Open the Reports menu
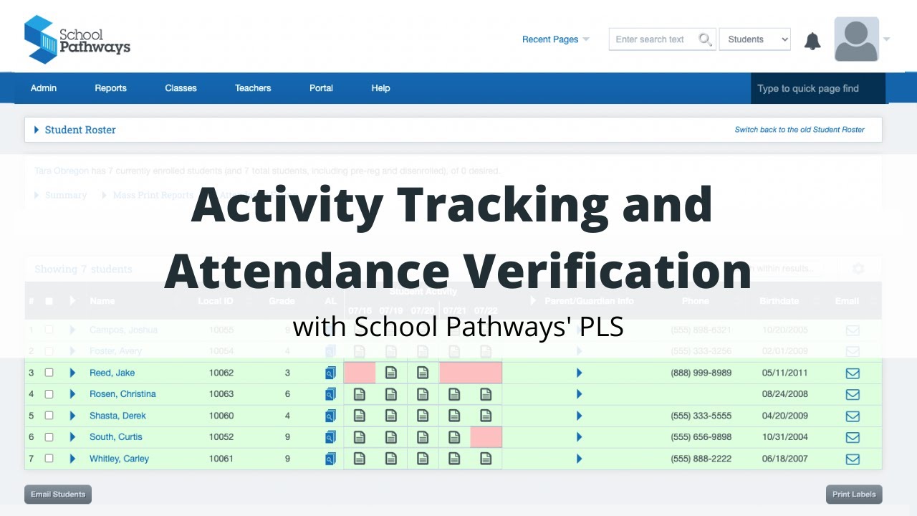The image size is (917, 516). pyautogui.click(x=110, y=88)
